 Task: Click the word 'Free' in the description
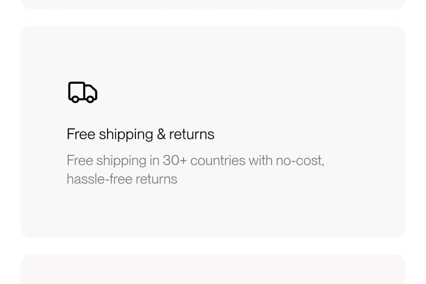tap(80, 160)
